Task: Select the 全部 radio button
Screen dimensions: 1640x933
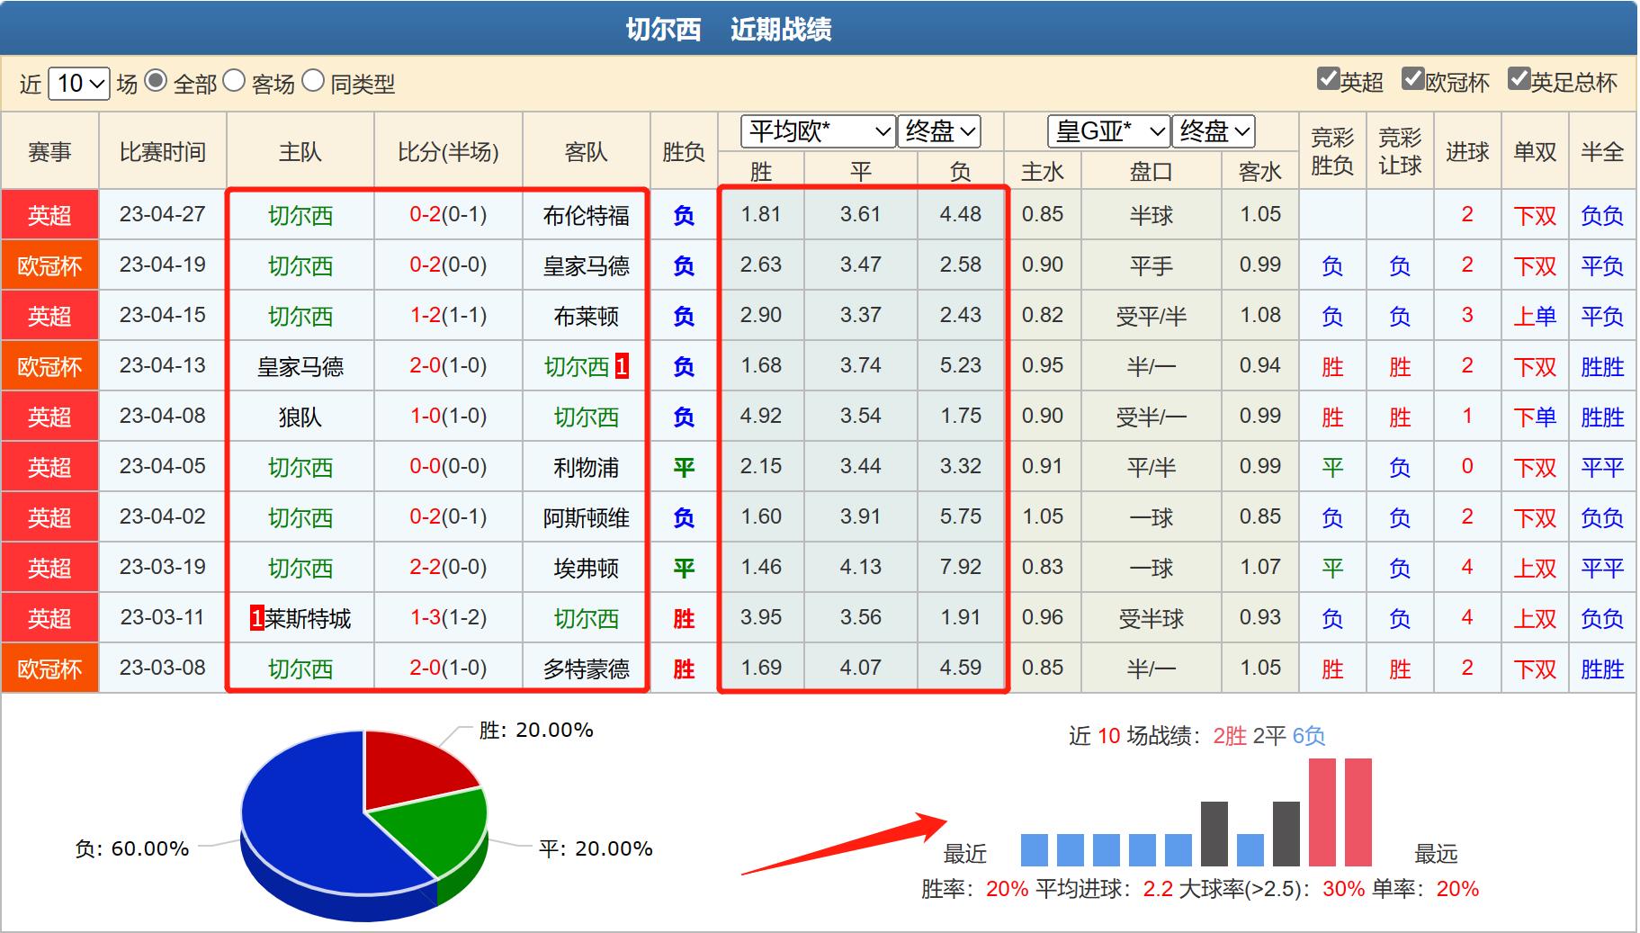Action: pyautogui.click(x=160, y=83)
